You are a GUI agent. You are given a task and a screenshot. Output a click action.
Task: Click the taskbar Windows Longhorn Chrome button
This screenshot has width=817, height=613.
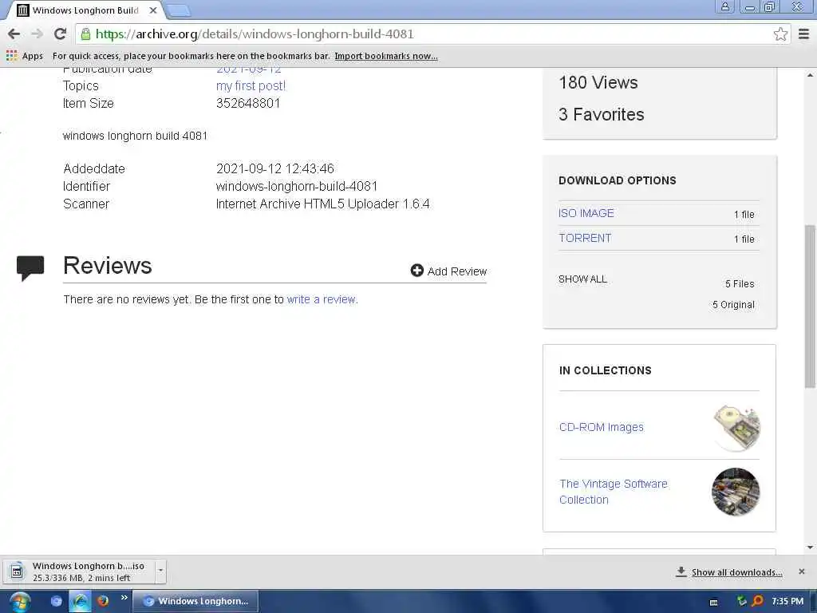point(196,601)
